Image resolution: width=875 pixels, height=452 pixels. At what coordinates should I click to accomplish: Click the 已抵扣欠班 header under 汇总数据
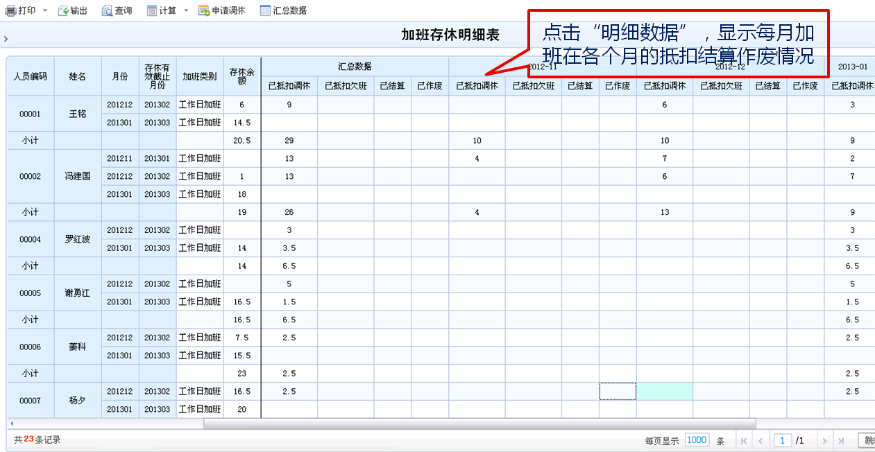tap(346, 86)
